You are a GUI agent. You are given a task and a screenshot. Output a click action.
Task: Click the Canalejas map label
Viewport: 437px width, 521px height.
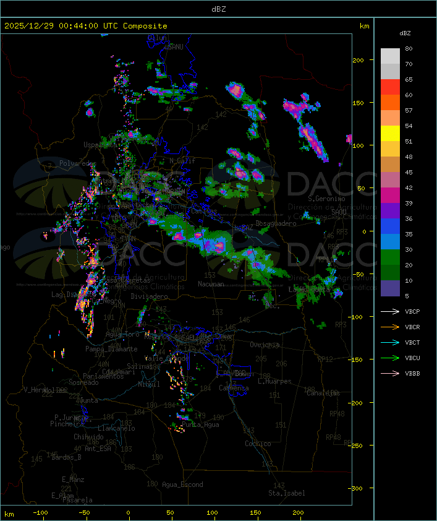[323, 393]
